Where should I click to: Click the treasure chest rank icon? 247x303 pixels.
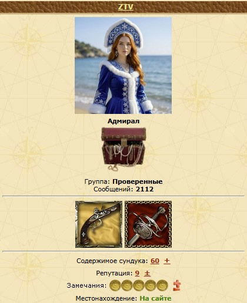click(x=123, y=149)
